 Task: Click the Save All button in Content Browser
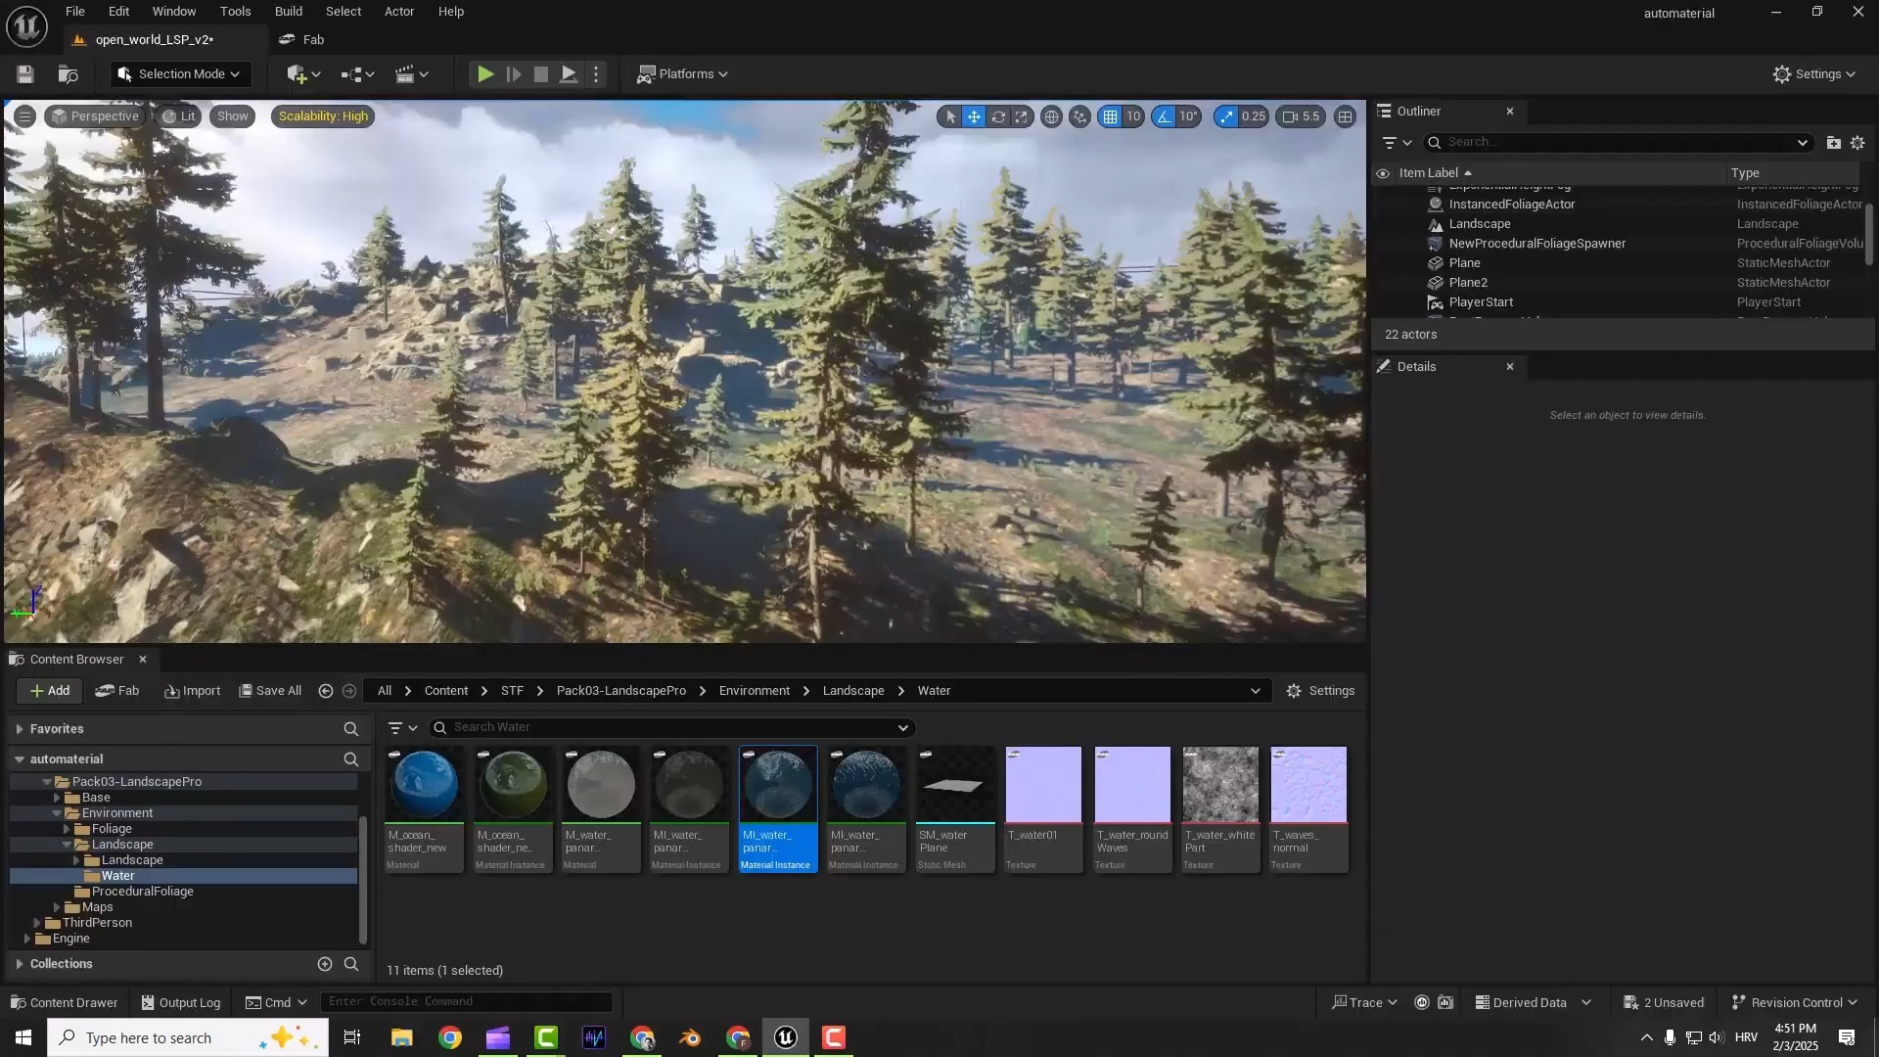[x=270, y=691]
